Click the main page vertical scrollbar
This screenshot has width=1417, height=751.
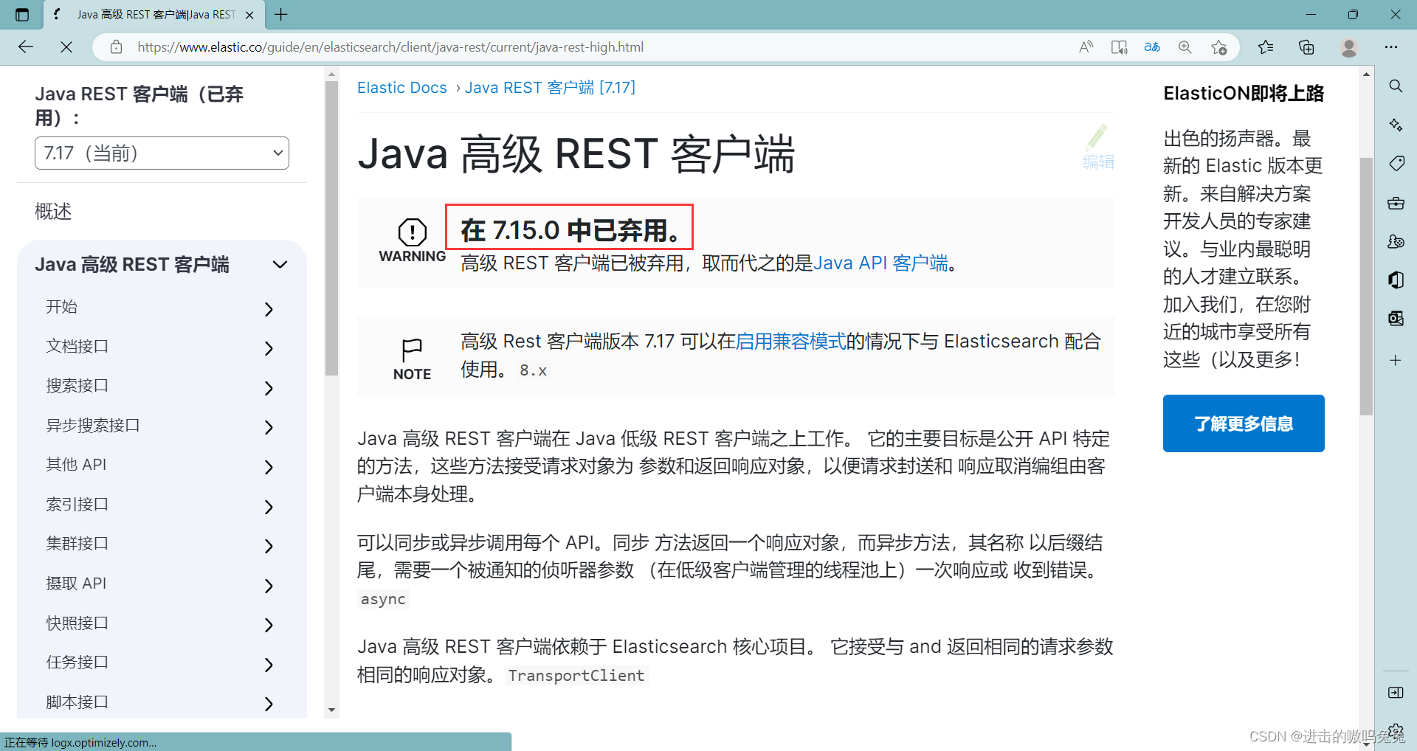point(1367,286)
